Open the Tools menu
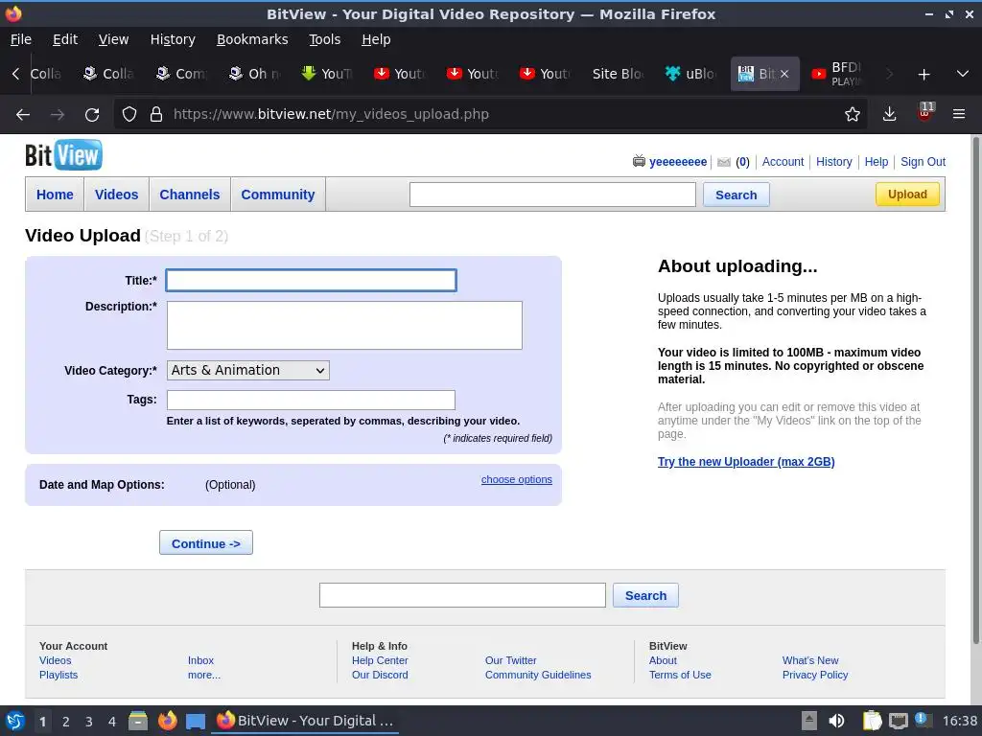Screen dimensions: 982x736 324,39
